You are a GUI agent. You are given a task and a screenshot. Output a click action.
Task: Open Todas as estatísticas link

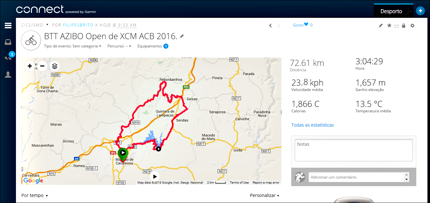tap(313, 125)
